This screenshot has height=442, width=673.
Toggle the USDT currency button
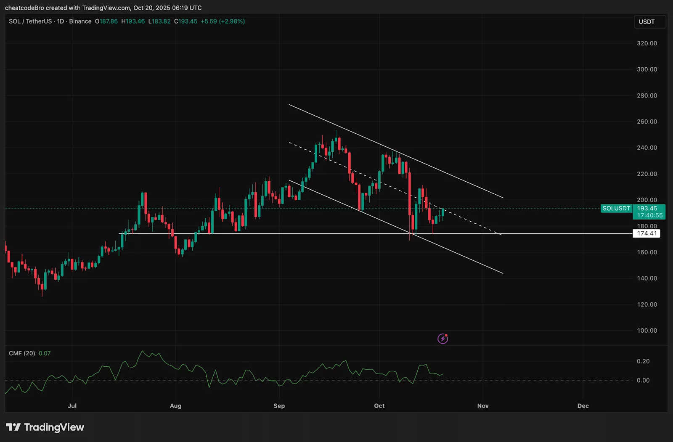coord(649,21)
